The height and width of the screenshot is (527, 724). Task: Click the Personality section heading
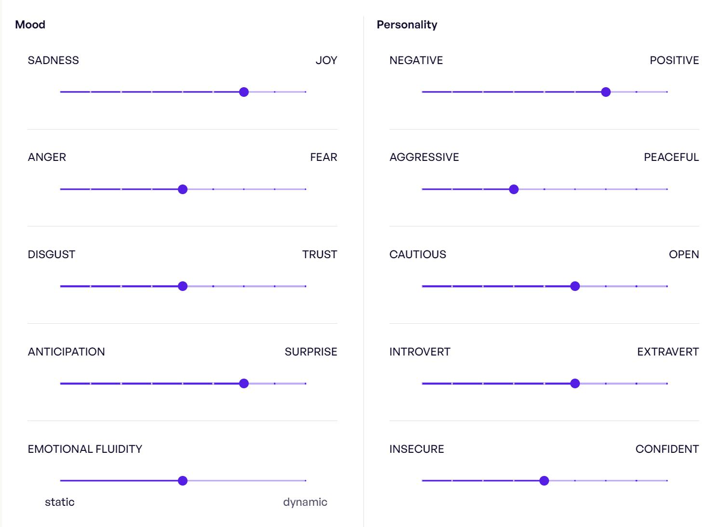[407, 25]
